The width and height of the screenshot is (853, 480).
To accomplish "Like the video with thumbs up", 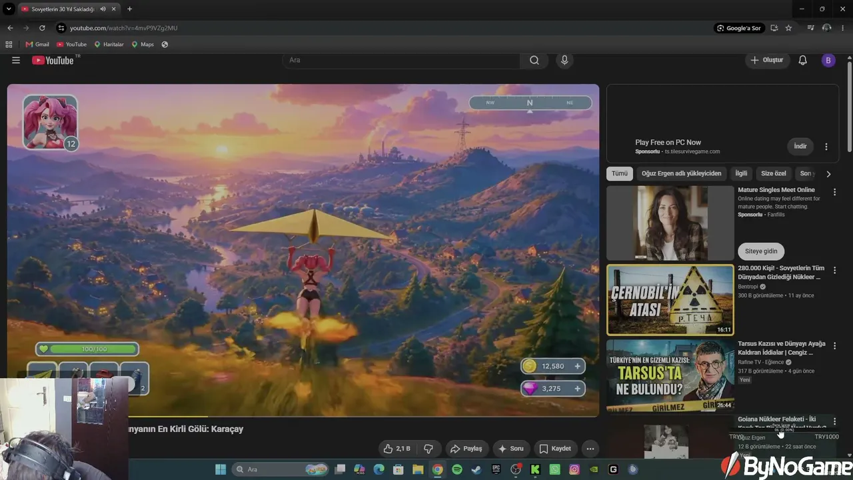I will (x=397, y=449).
